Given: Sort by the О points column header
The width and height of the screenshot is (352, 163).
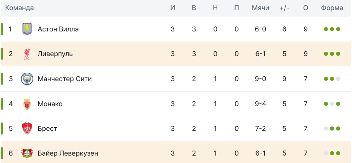Looking at the screenshot, I should pos(306,8).
